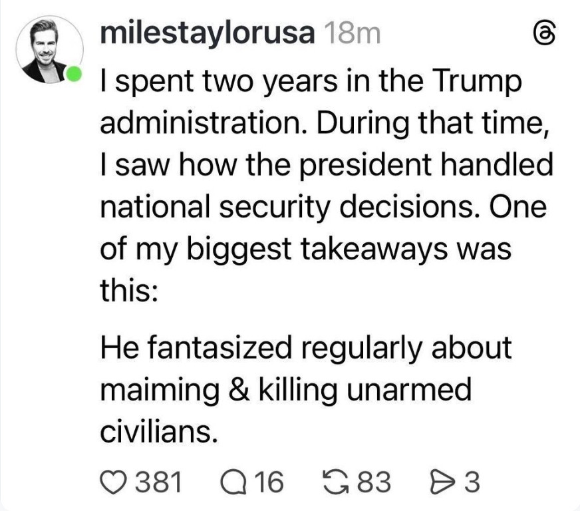Select the 'national security decisions. One' line

323,207
